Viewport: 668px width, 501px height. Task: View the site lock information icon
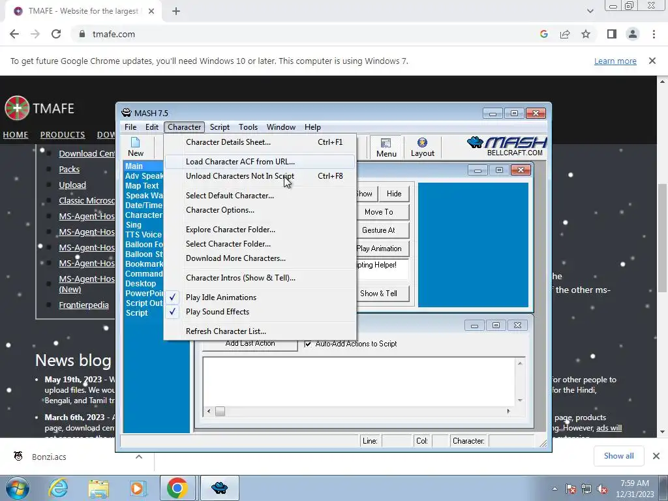click(82, 34)
